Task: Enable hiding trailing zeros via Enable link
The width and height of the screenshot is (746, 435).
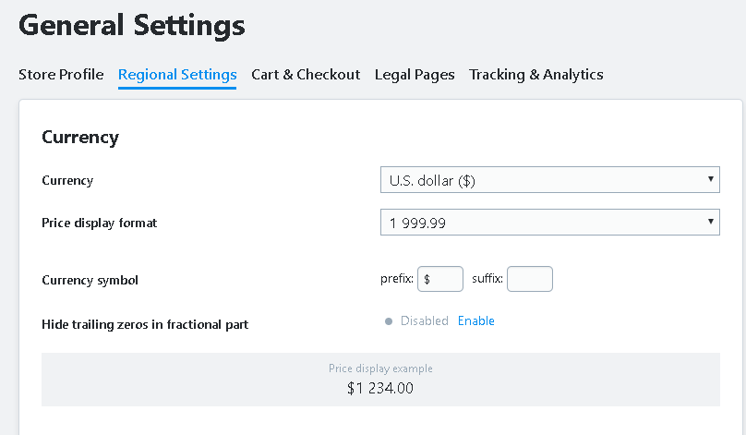Action: pos(476,321)
